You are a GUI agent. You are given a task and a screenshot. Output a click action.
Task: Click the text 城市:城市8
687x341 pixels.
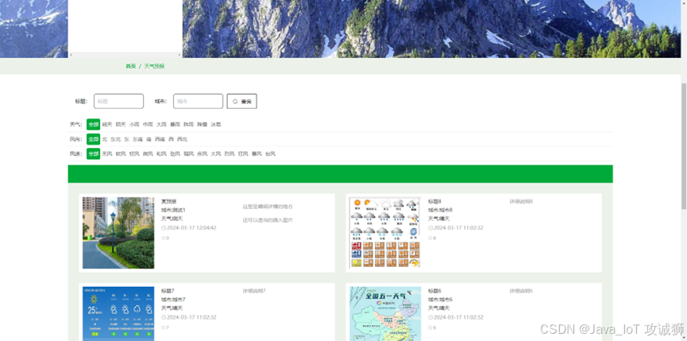(x=440, y=210)
